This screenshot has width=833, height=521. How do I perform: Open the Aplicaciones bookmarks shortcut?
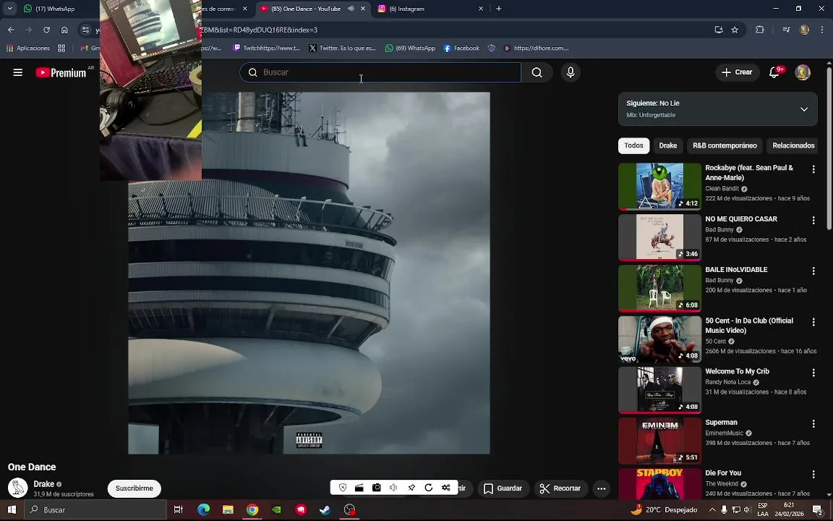(28, 48)
